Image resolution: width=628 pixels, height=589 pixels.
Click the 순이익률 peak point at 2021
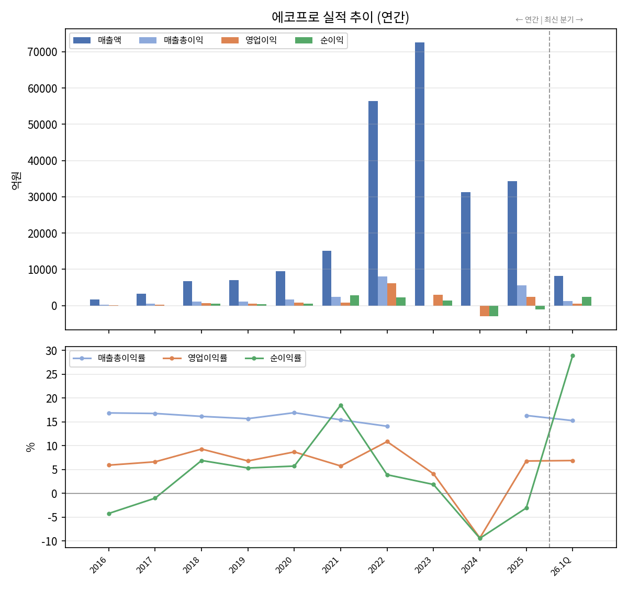tap(341, 405)
